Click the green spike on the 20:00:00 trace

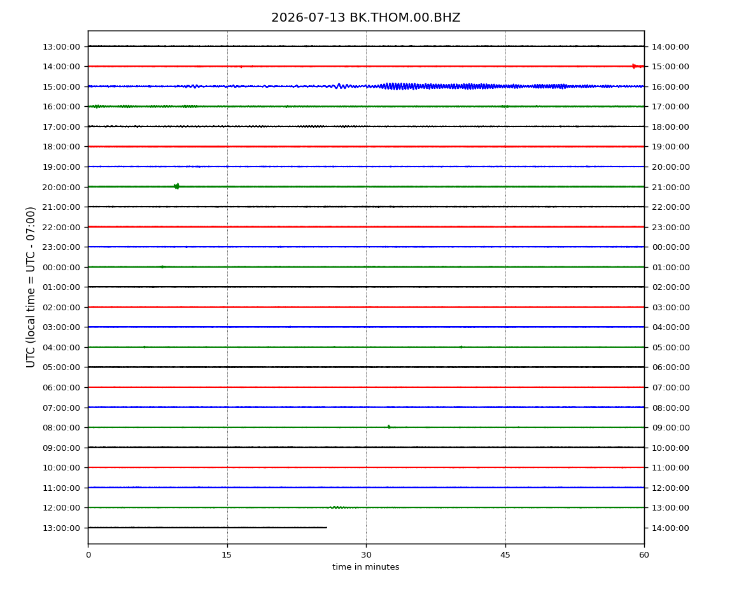[176, 186]
